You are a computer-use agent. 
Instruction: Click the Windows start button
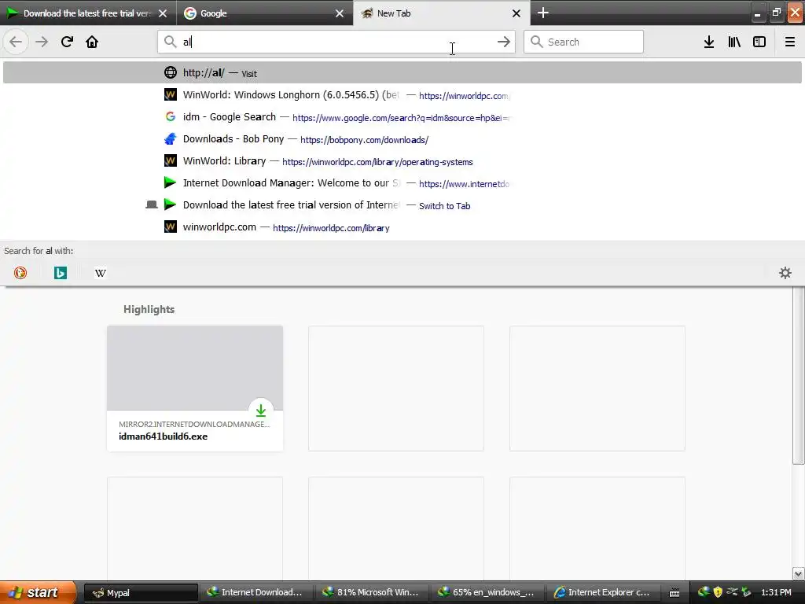[x=38, y=592]
